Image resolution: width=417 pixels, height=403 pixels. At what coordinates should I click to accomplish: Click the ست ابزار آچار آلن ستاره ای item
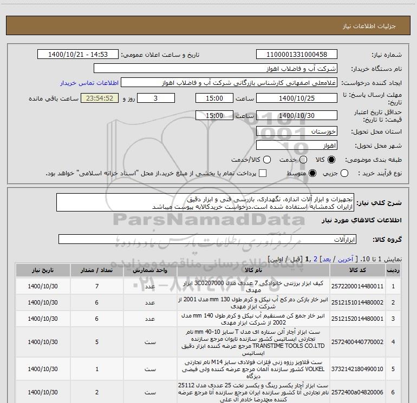point(253,342)
